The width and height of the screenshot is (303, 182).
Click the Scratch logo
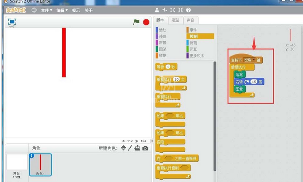pos(16,10)
